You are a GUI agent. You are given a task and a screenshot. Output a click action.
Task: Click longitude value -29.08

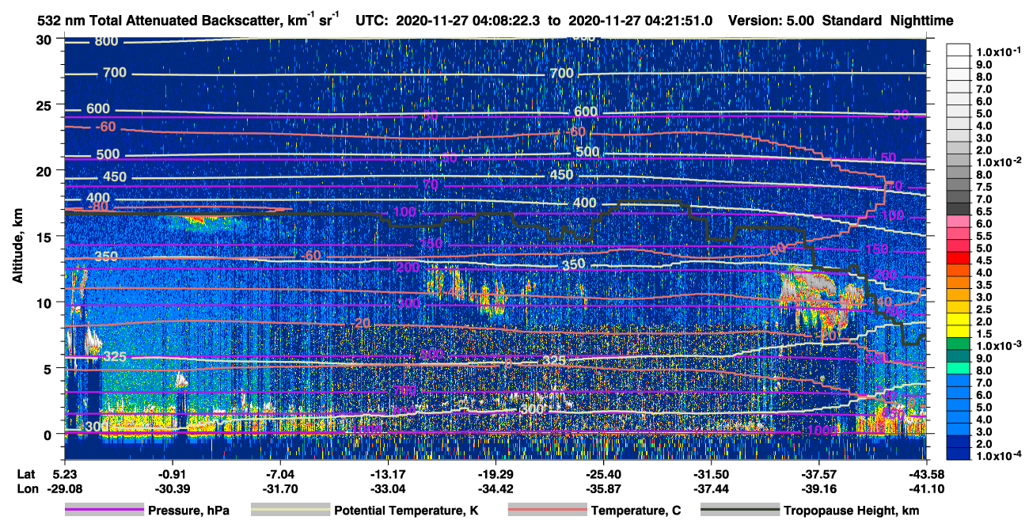click(x=64, y=489)
